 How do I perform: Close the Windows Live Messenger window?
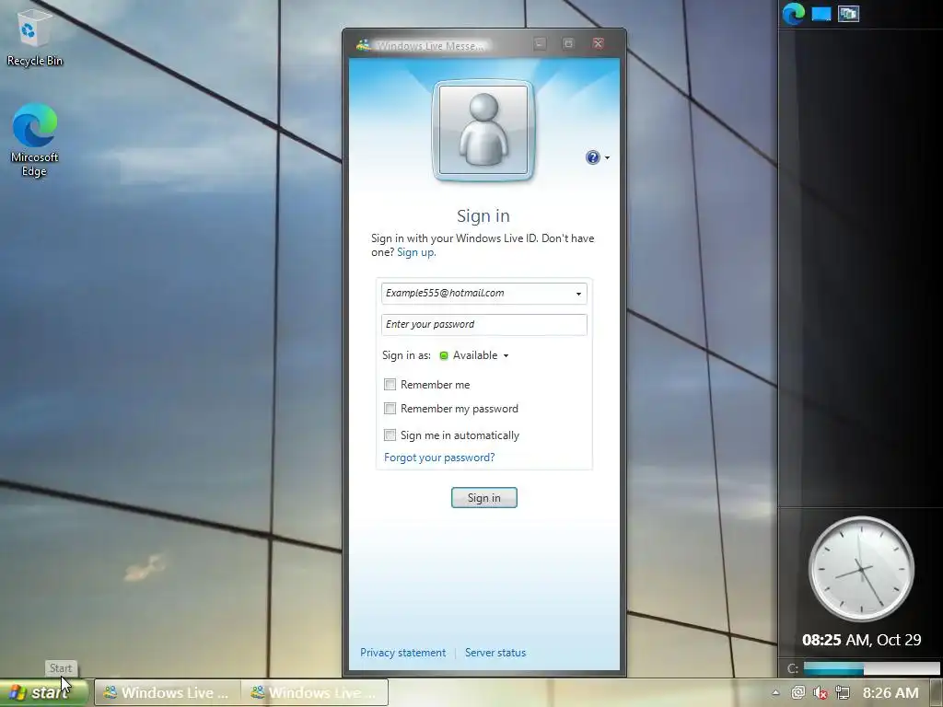pos(598,44)
